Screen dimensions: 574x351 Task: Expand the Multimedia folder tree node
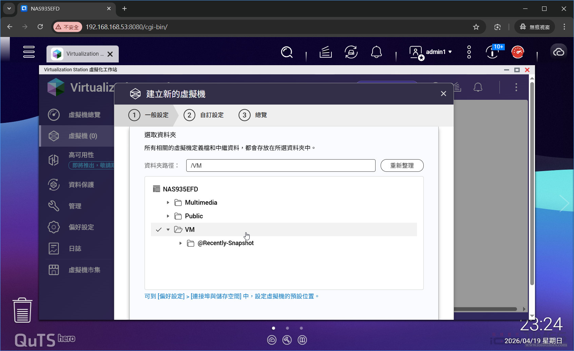[x=168, y=203]
